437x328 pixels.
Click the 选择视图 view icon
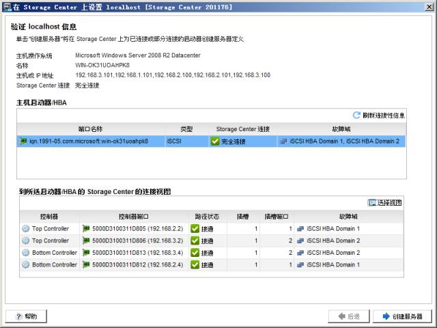coord(372,203)
